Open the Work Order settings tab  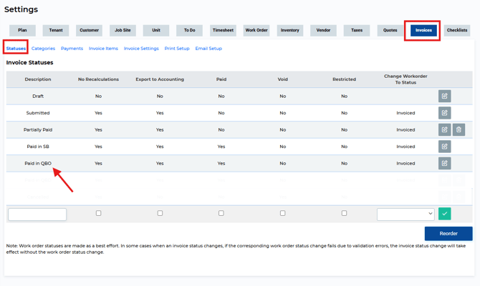pyautogui.click(x=256, y=30)
